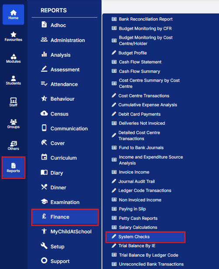Select the Census cloud upload icon
This screenshot has width=219, height=269.
coord(44,113)
